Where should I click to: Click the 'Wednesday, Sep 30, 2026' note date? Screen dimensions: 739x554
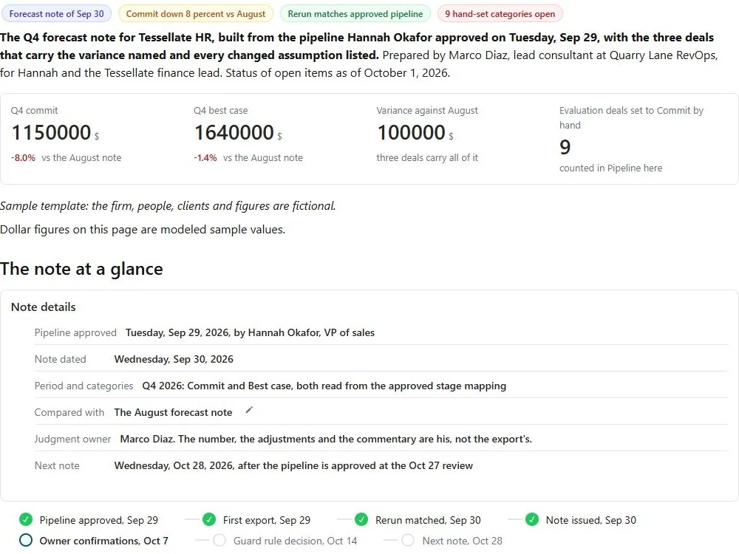coord(174,359)
